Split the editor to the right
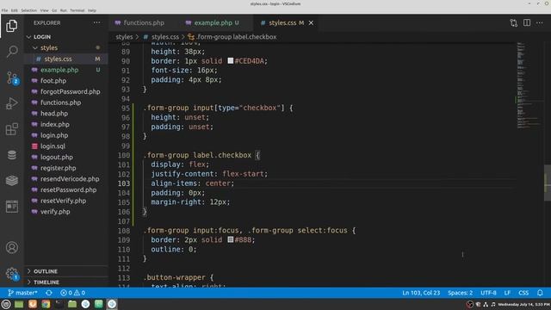Image resolution: width=551 pixels, height=310 pixels. coord(526,23)
